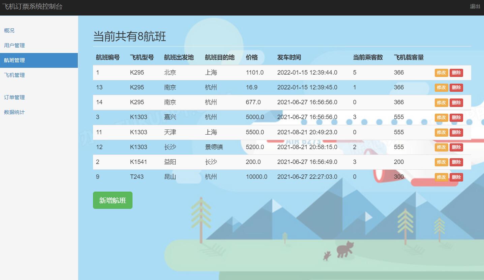
Task: Click 退出 to log out
Action: (x=475, y=6)
